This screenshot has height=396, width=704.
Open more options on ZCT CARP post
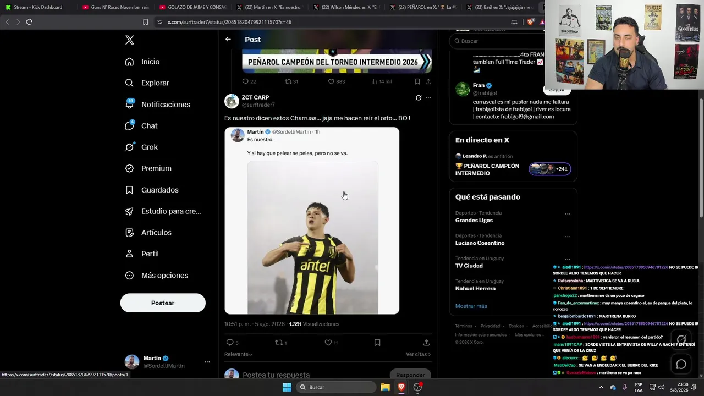coord(428,98)
